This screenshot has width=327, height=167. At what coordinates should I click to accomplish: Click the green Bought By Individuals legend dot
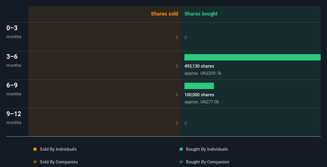(181, 149)
